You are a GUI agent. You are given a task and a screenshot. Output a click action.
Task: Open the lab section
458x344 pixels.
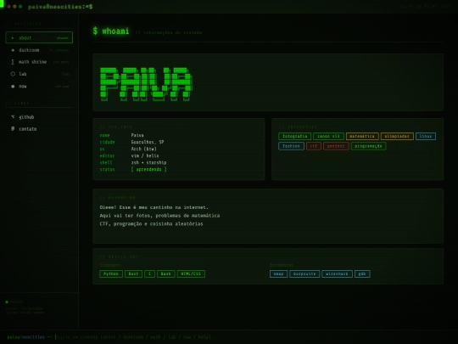click(x=39, y=74)
